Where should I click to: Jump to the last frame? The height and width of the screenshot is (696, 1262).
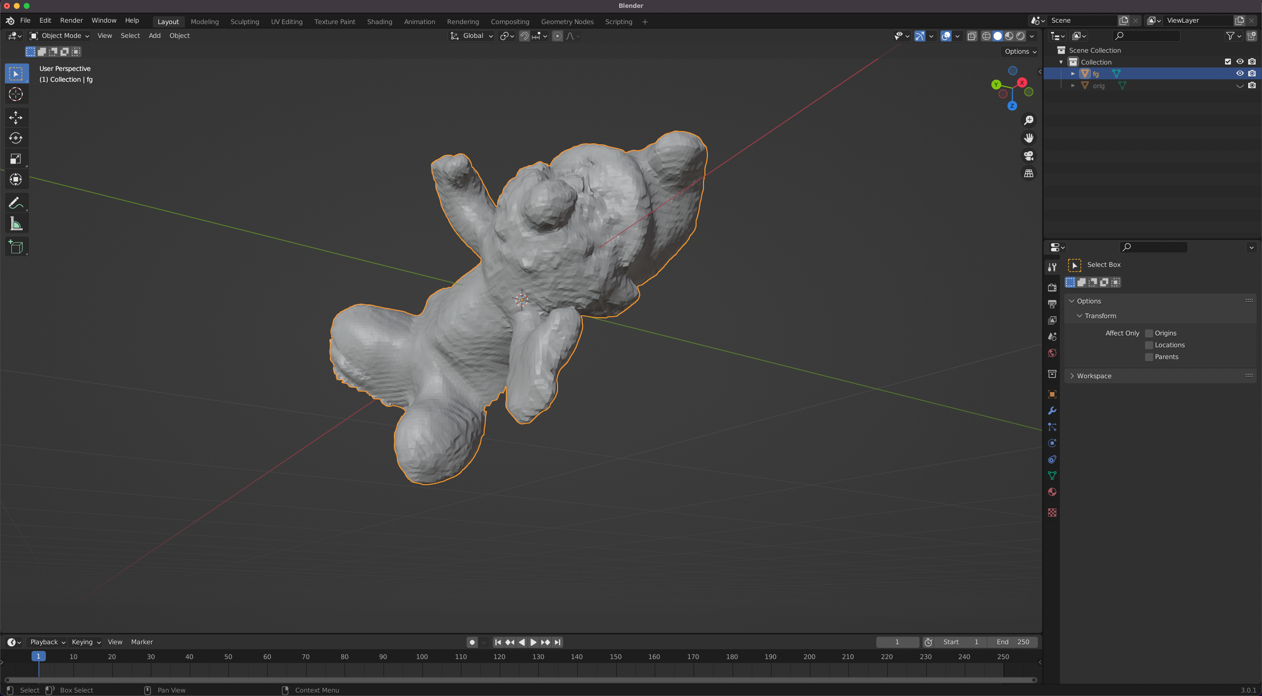558,642
